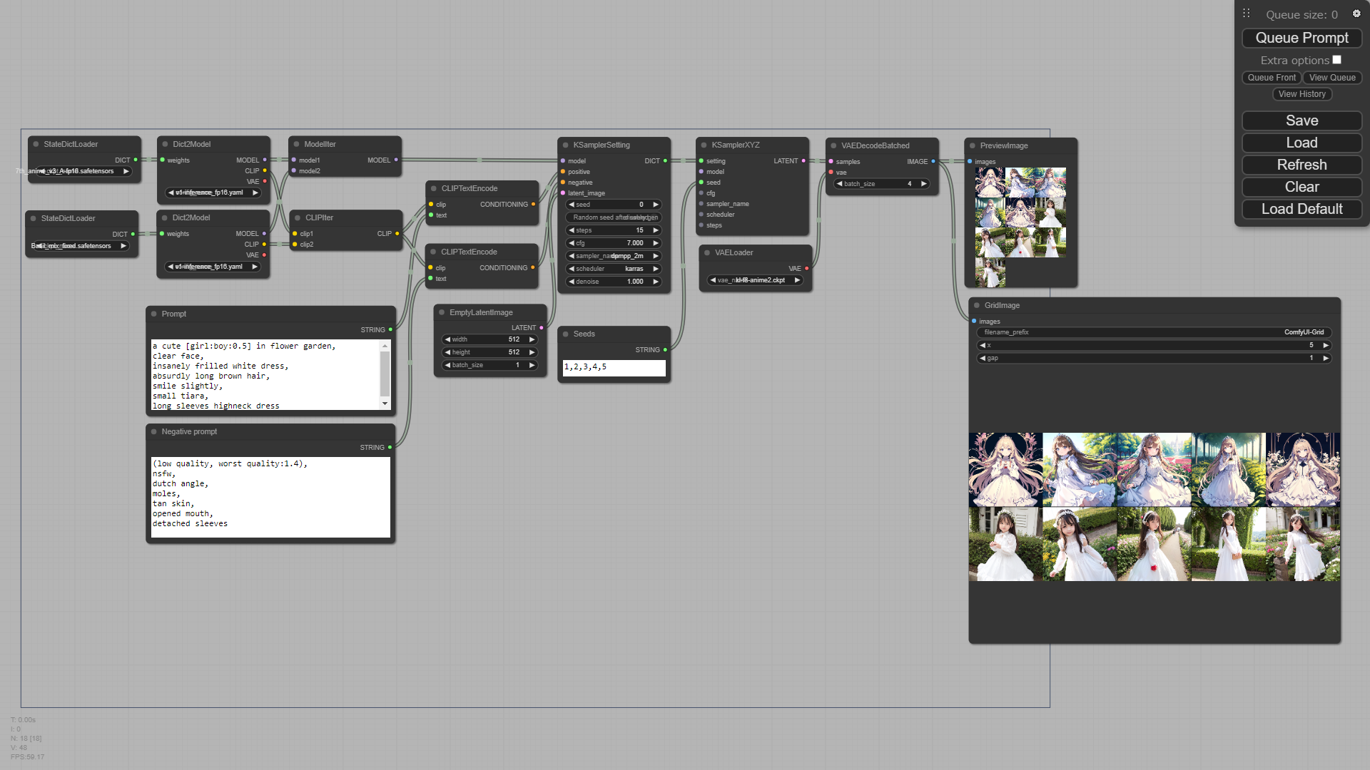Click the Seeds text field with 1,2,3,4,5
The image size is (1370, 770).
[614, 367]
